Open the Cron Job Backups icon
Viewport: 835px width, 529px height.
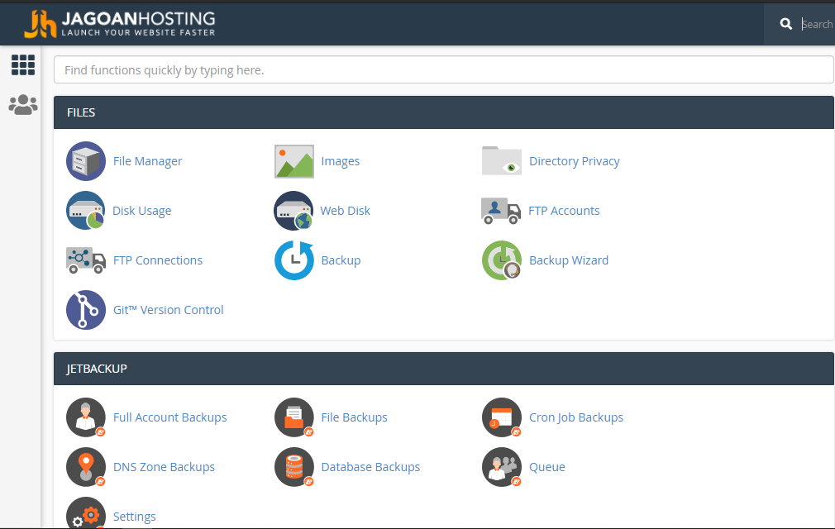click(502, 417)
